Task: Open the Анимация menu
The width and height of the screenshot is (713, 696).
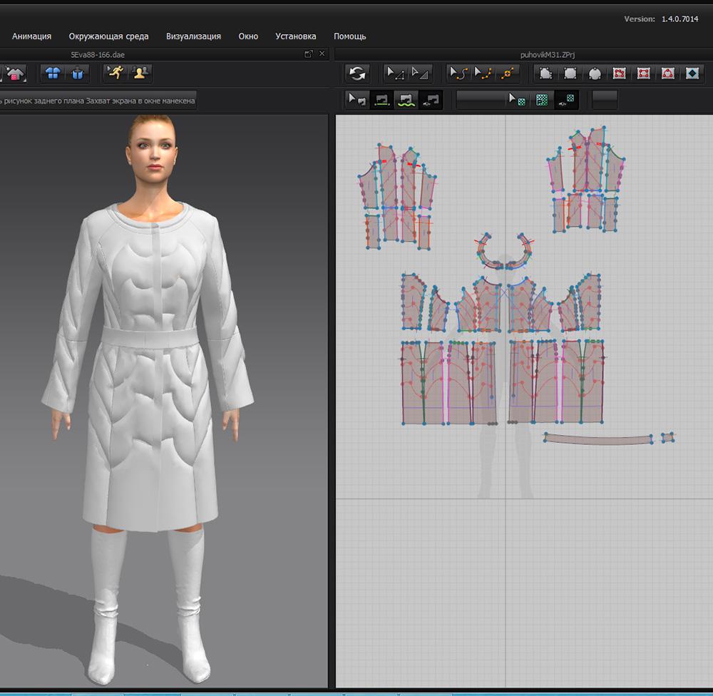Action: tap(31, 36)
